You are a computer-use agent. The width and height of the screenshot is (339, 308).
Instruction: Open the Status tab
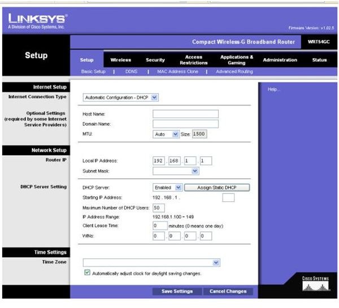(319, 60)
